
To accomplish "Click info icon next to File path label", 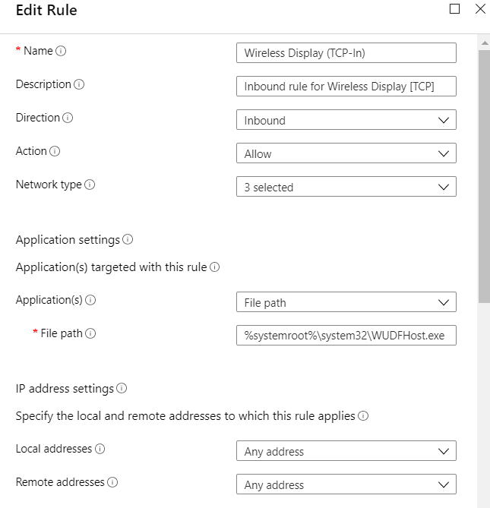I will pyautogui.click(x=90, y=333).
